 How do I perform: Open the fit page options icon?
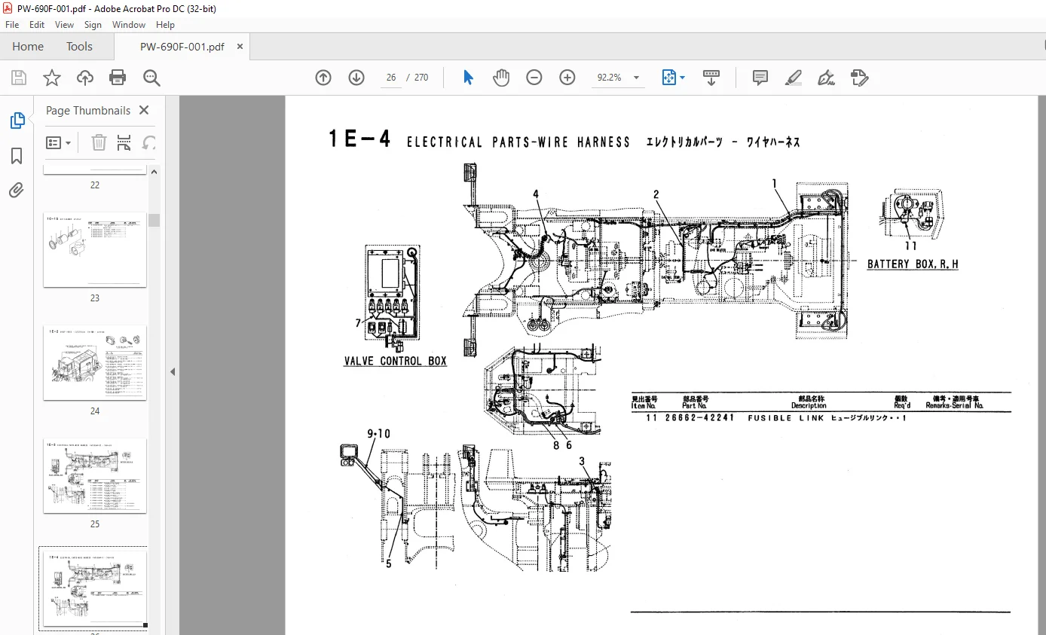(x=673, y=78)
